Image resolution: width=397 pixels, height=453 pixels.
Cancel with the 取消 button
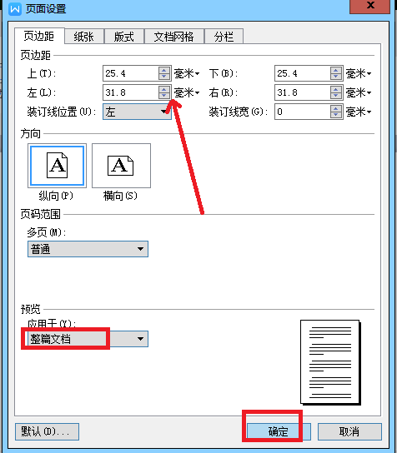click(x=349, y=431)
